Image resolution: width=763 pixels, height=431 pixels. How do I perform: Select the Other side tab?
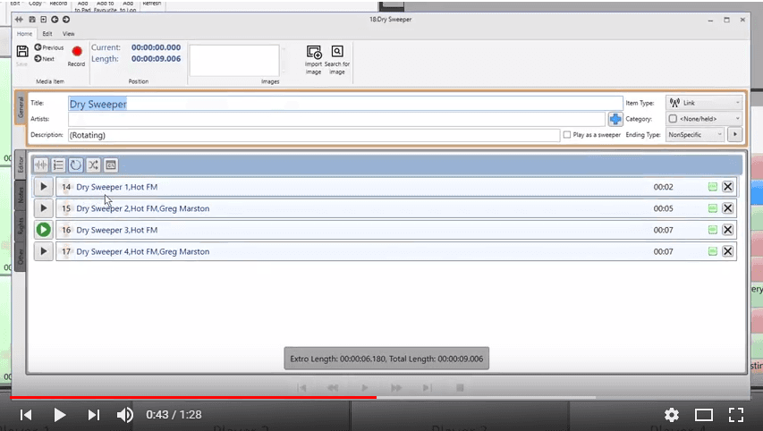point(21,256)
